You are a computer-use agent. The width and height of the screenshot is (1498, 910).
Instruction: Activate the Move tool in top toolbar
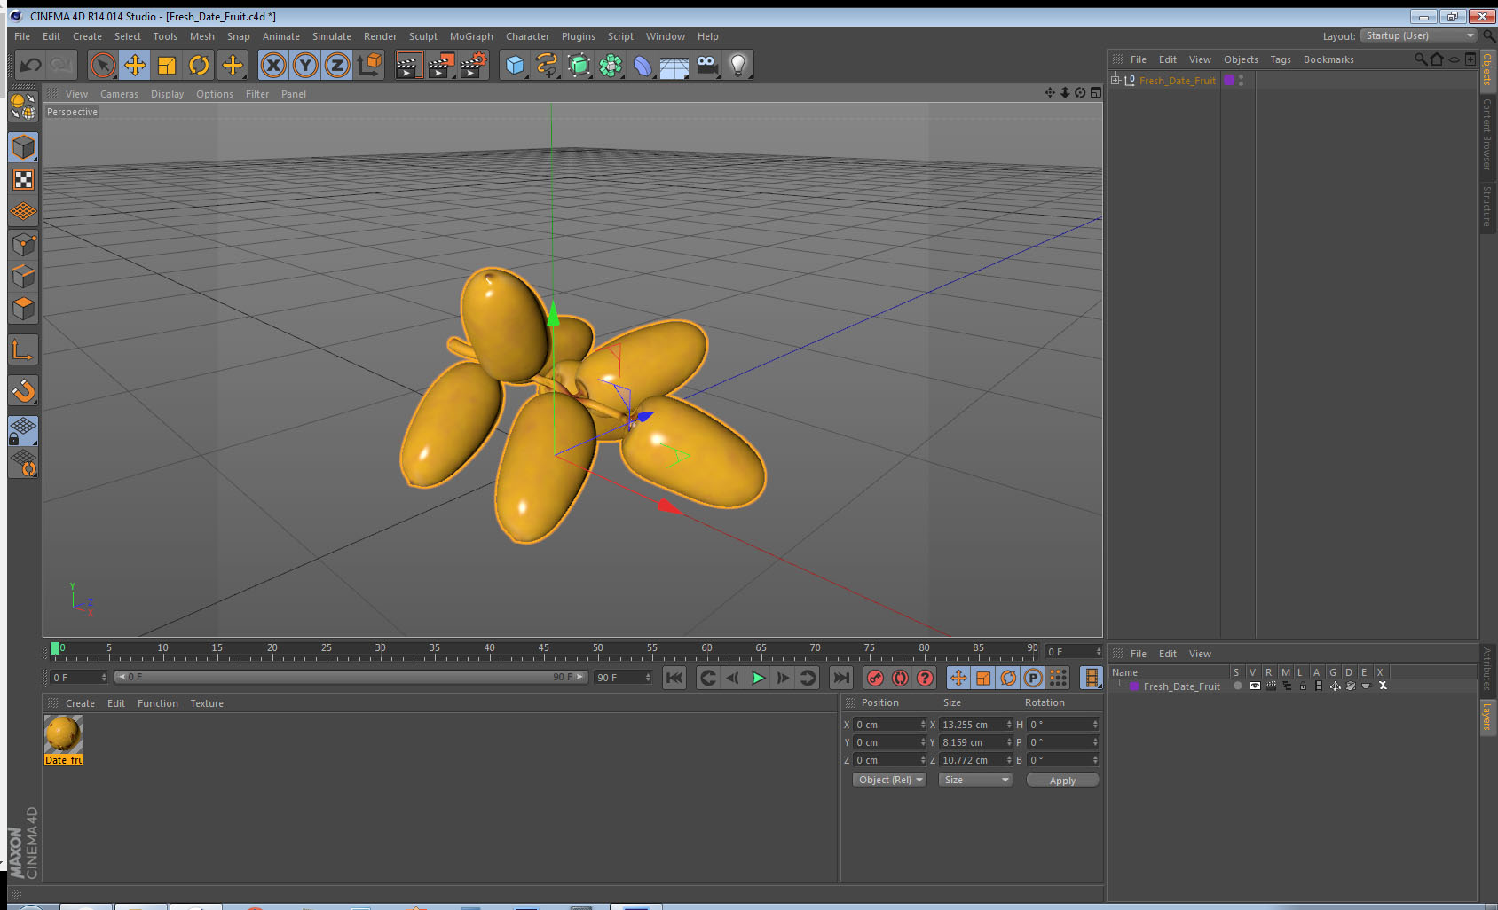[135, 65]
